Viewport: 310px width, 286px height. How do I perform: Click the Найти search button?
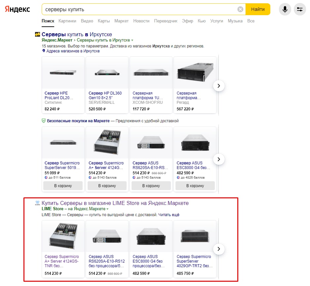pos(258,9)
